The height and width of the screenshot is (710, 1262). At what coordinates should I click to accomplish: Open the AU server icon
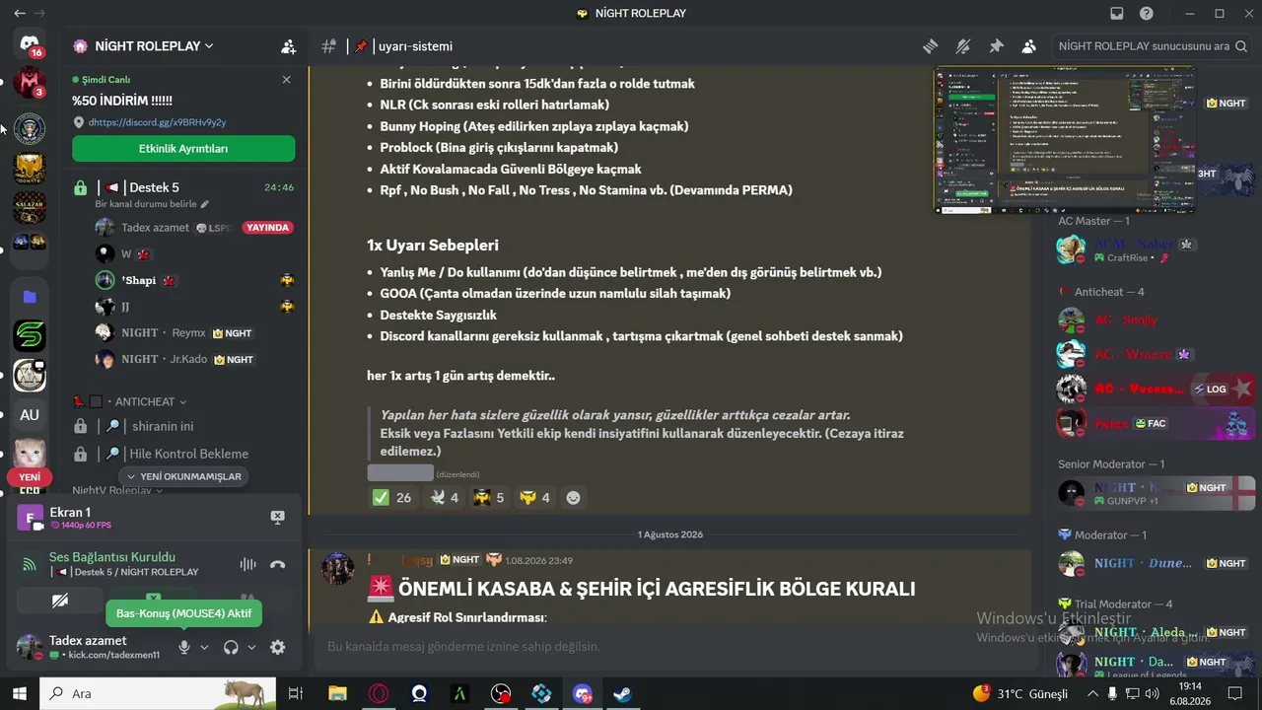tap(30, 415)
